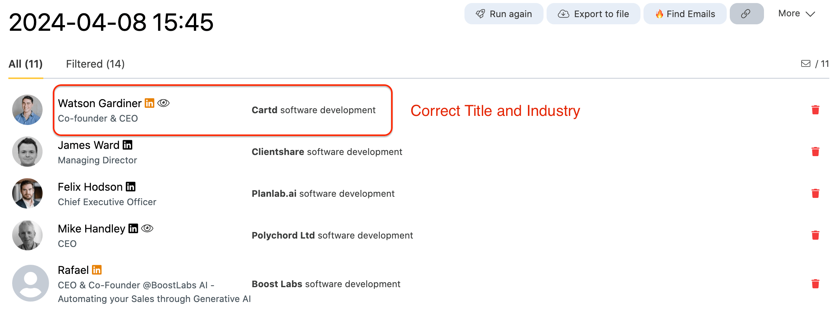
Task: Click Felix Hodson's LinkedIn icon
Action: click(x=131, y=187)
